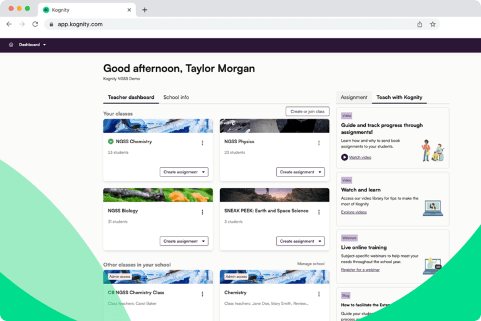Click the Manage school link
Image resolution: width=481 pixels, height=321 pixels.
point(311,264)
